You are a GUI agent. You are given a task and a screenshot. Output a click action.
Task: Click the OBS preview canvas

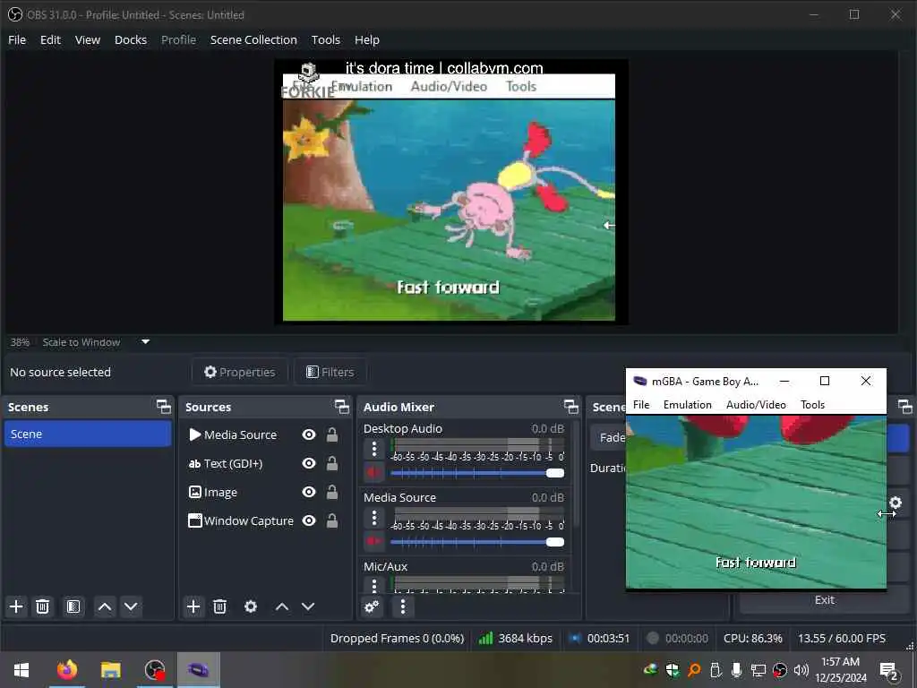[x=451, y=192]
